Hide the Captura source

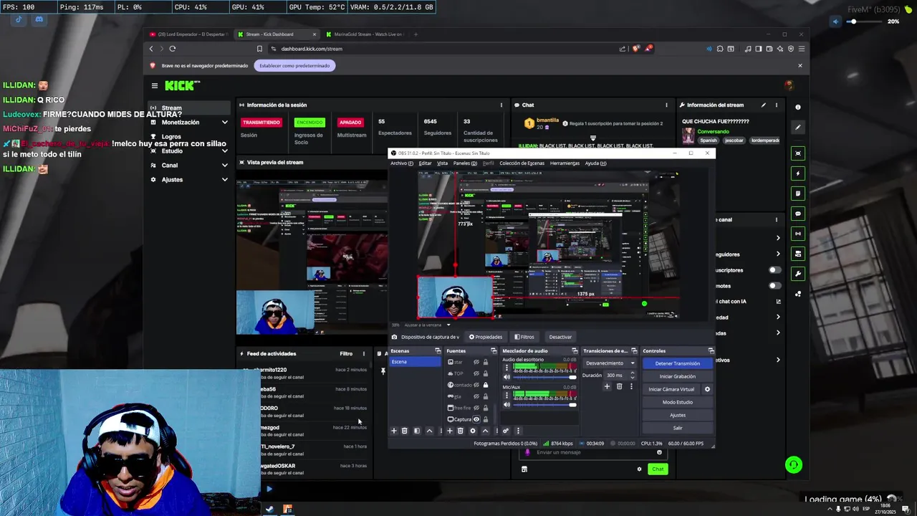(x=476, y=419)
